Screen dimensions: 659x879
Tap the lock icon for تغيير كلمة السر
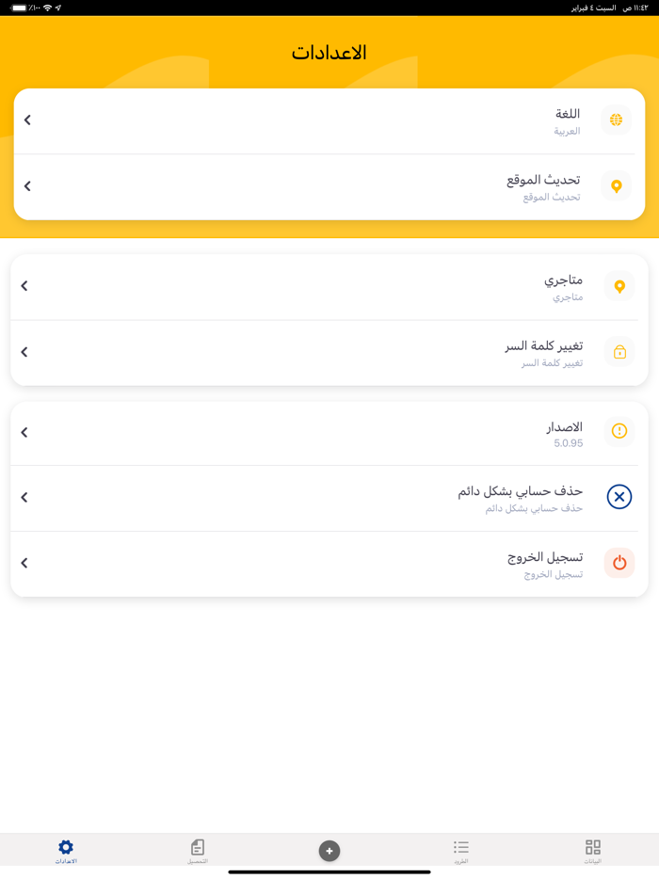619,352
